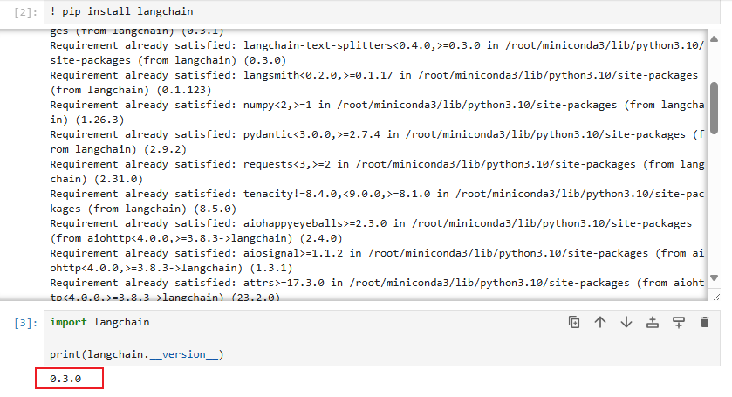Insert a new cell below

[x=679, y=322]
